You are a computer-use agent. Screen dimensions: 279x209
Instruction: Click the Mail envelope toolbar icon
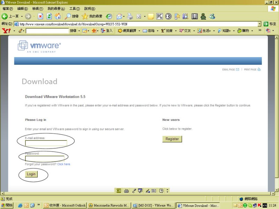tap(119, 16)
